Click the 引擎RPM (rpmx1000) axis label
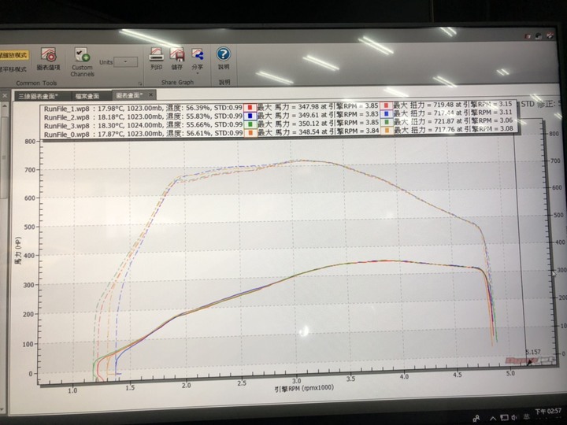This screenshot has height=425, width=567. tap(304, 389)
